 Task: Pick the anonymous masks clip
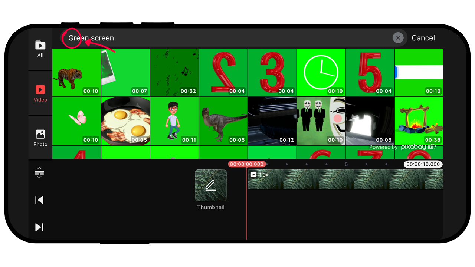point(321,121)
